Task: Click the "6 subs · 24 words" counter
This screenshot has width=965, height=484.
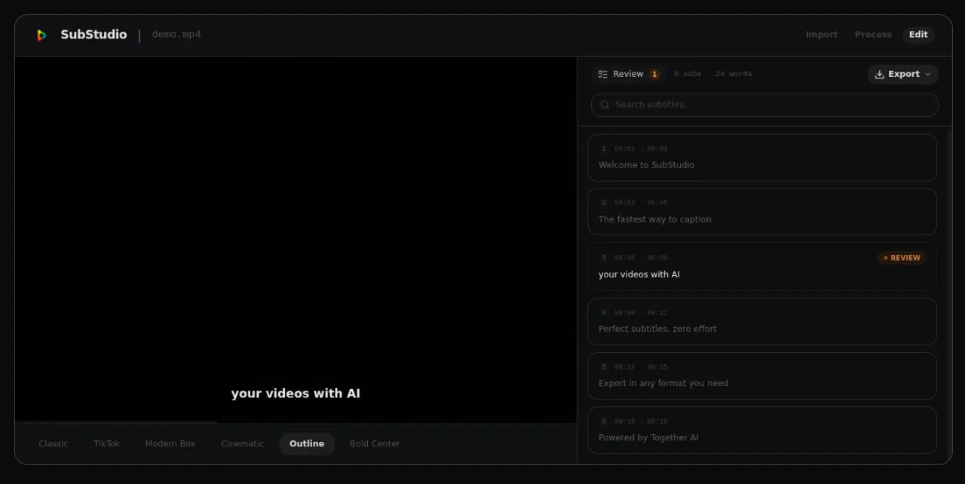Action: tap(712, 74)
